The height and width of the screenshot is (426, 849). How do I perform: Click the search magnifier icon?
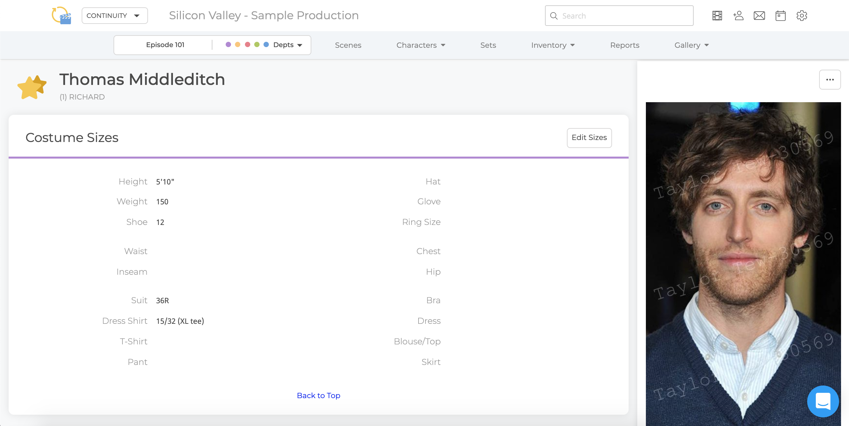554,16
